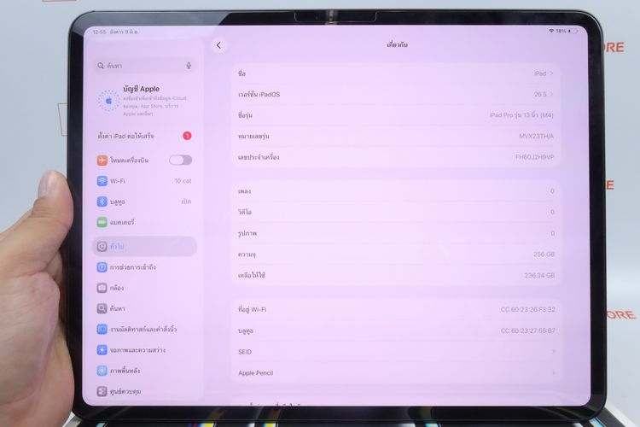Open the device name row chevron
This screenshot has width=640, height=427.
[551, 73]
